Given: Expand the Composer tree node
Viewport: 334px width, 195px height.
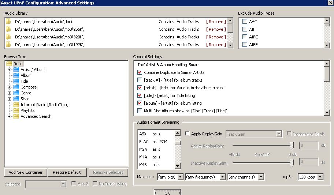Looking at the screenshot, I should coord(10,87).
